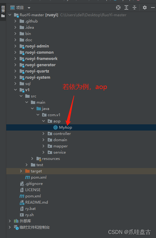Image resolution: width=156 pixels, height=238 pixels.
Task: Expand the ruoyi-admin module
Action: 15,46
